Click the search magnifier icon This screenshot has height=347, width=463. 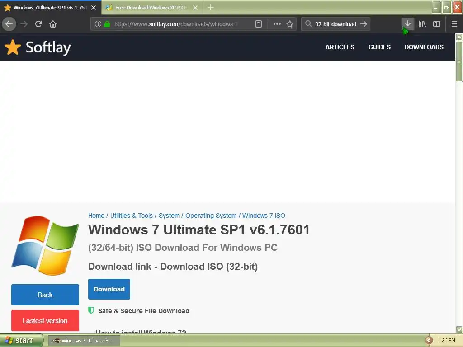coord(308,24)
